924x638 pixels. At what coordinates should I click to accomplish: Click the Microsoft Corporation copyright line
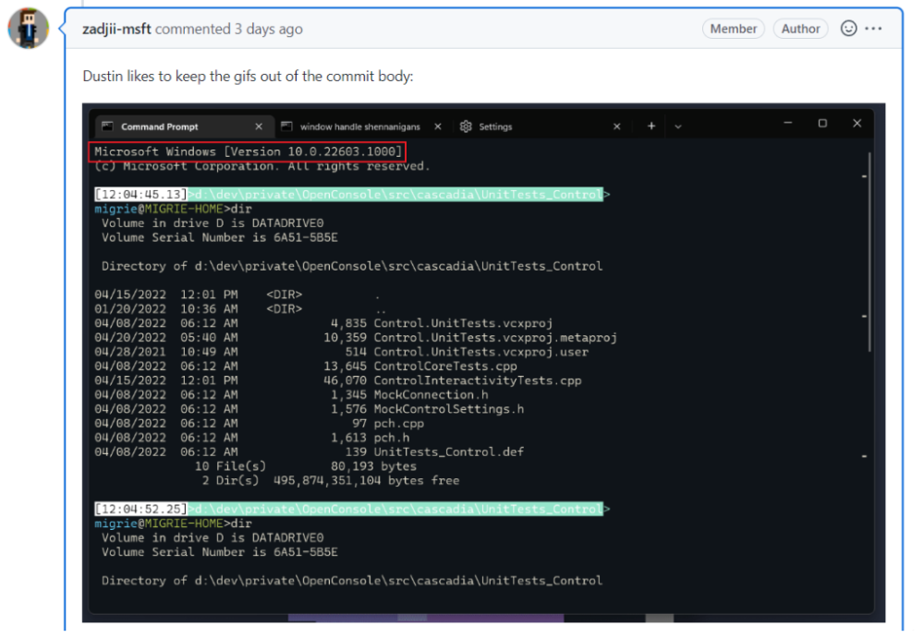[x=261, y=166]
